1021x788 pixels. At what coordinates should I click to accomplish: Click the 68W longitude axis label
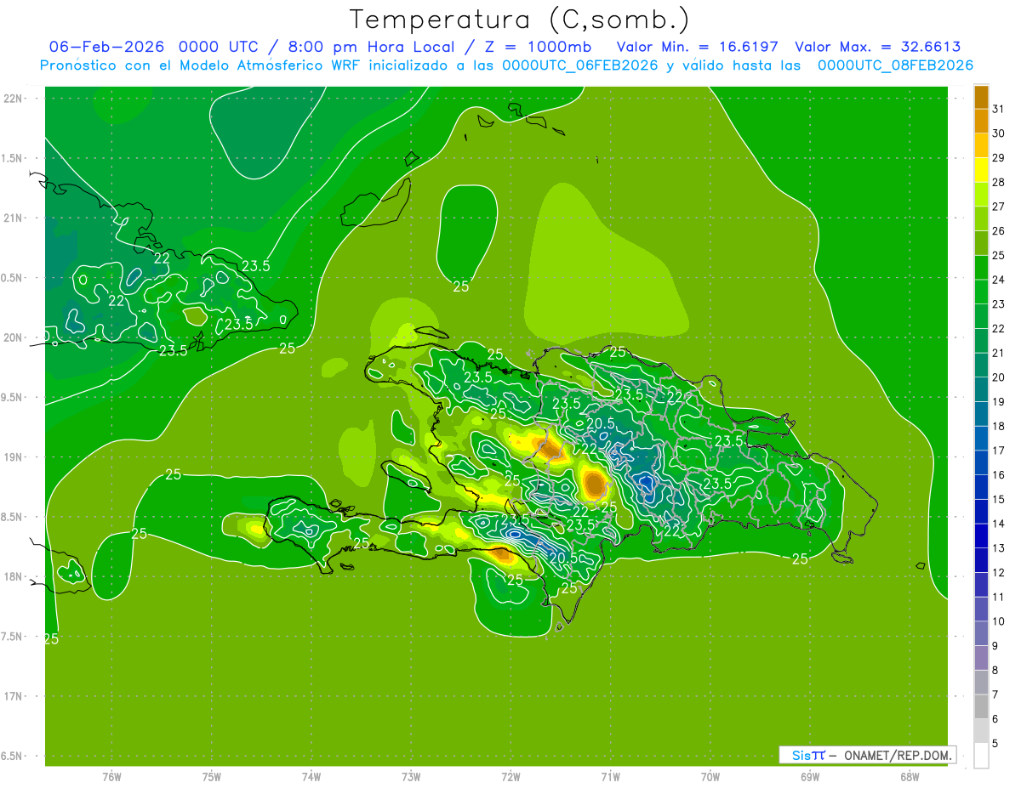tap(910, 776)
